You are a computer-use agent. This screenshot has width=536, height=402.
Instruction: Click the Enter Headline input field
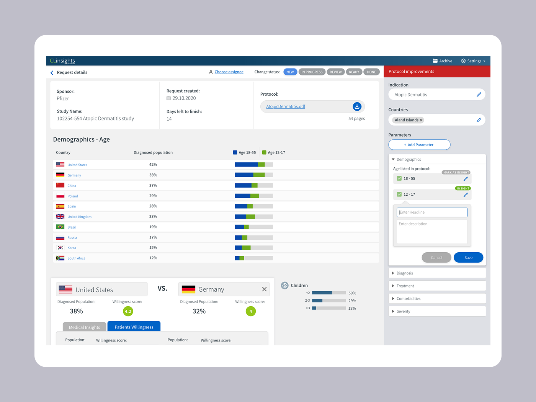(432, 212)
